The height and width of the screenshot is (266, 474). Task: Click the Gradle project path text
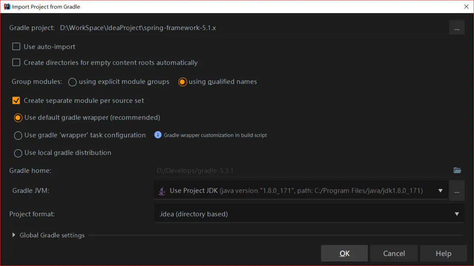pos(138,28)
